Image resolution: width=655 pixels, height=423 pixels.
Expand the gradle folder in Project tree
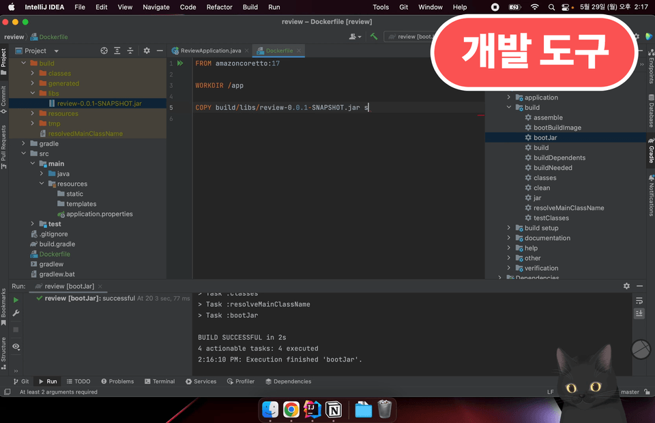click(24, 143)
